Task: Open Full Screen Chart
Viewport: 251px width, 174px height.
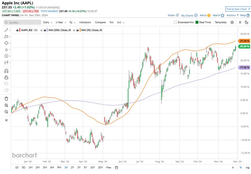Action: point(238,9)
